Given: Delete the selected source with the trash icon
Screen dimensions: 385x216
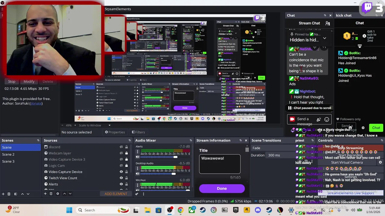Looking at the screenshot, I should tap(51, 194).
